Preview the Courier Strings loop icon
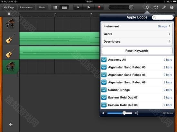Image resolution: width=177 pixels, height=132 pixels. [104, 90]
